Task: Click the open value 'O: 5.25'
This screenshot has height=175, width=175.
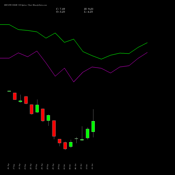Action: click(61, 12)
